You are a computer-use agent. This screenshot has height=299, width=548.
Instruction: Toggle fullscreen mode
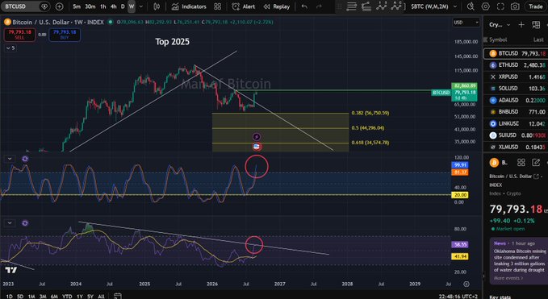500,6
